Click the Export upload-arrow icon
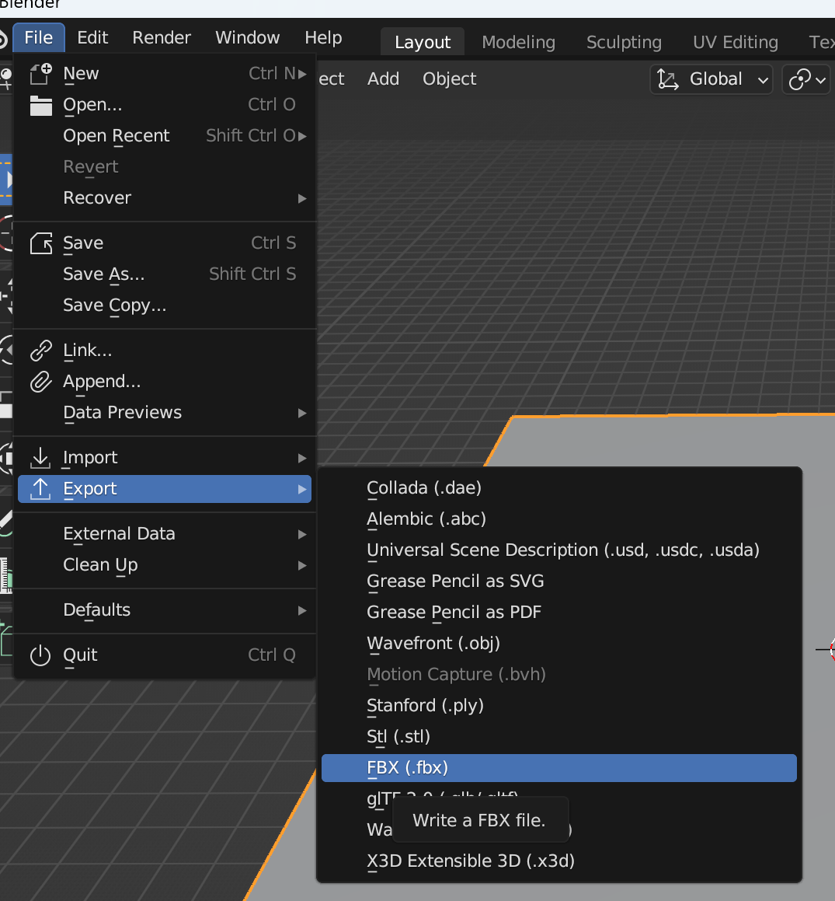835x901 pixels. [x=40, y=489]
